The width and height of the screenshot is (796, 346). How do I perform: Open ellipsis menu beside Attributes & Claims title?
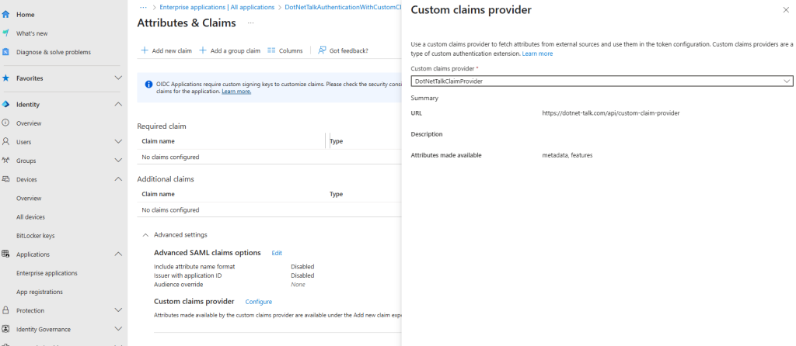[x=251, y=23]
